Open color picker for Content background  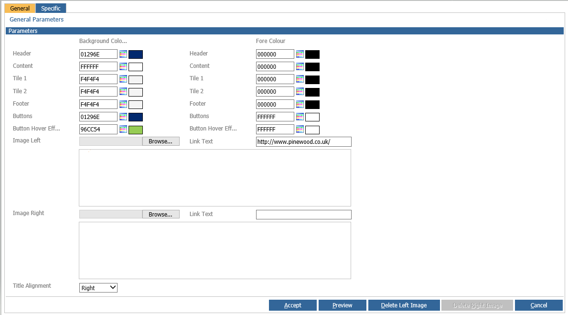[123, 67]
